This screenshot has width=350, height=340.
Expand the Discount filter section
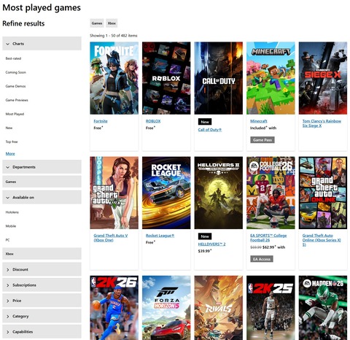coord(42,269)
